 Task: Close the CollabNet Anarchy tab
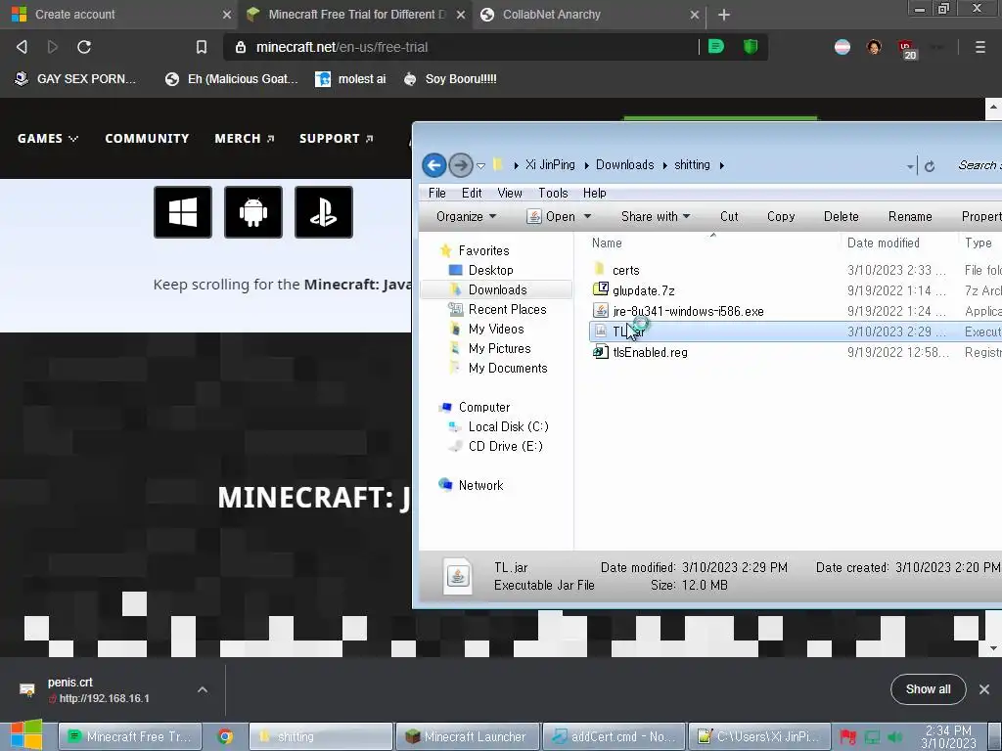tap(695, 14)
